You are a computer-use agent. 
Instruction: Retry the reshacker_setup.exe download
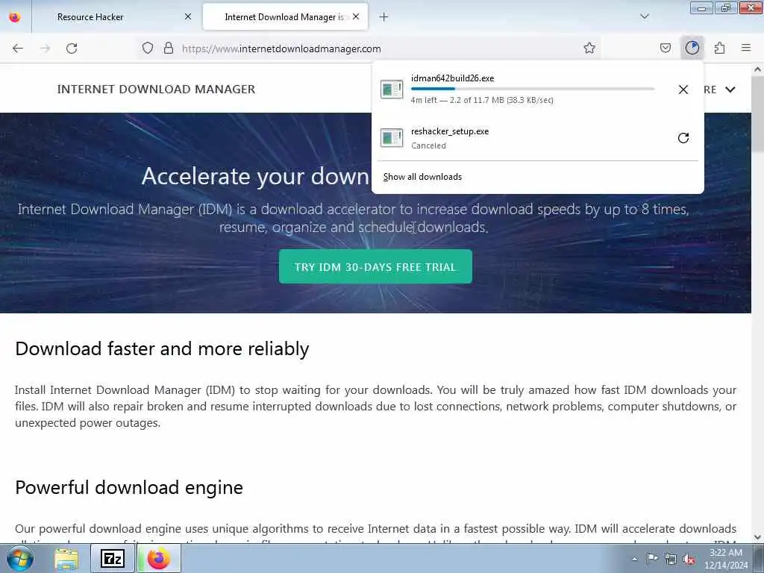coord(683,138)
